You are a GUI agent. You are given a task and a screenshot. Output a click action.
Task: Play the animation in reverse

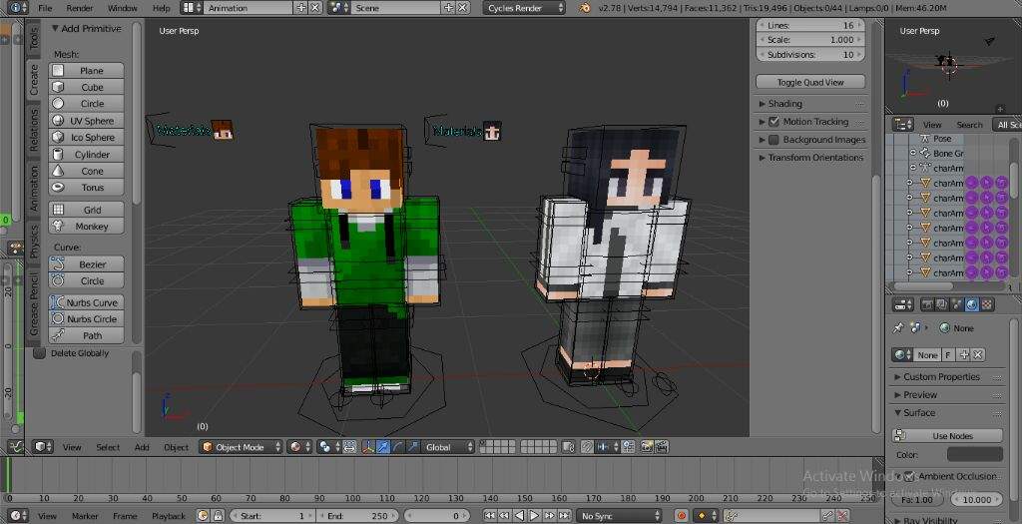click(x=519, y=516)
